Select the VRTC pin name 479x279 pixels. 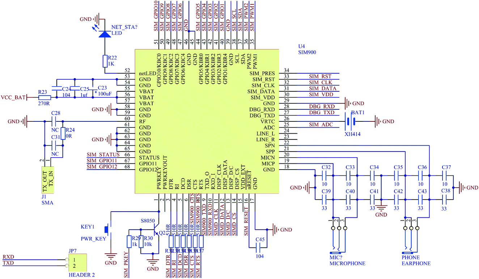click(267, 121)
